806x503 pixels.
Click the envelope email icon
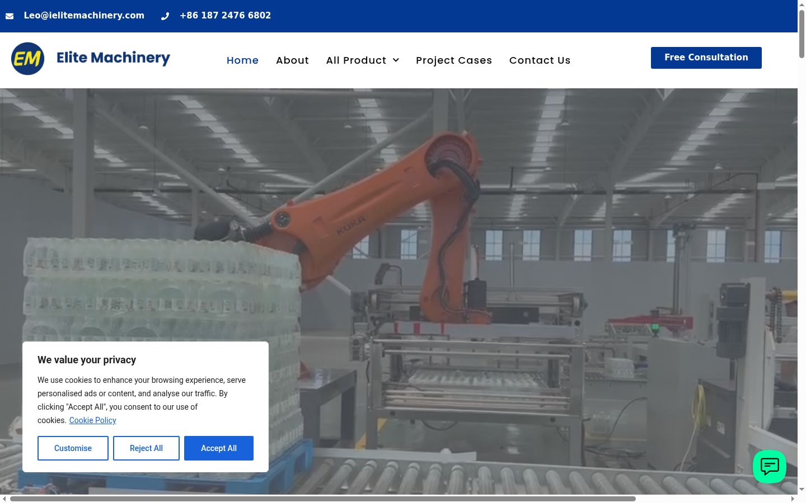[x=10, y=16]
